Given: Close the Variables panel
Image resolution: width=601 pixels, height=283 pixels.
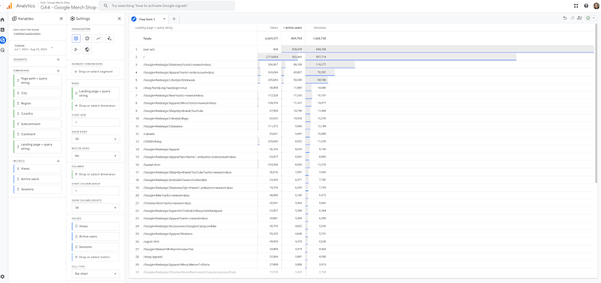Looking at the screenshot, I should [61, 18].
